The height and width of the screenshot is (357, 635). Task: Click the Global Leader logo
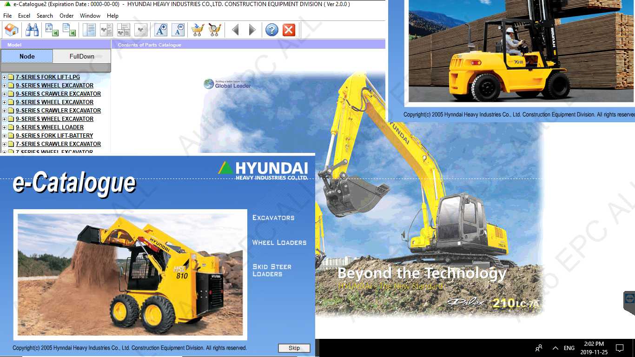pos(227,84)
